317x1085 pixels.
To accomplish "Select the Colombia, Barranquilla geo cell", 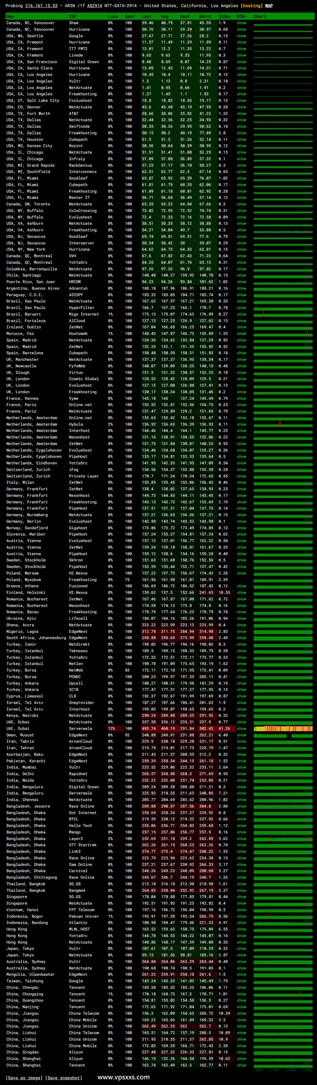I will pyautogui.click(x=32, y=269).
